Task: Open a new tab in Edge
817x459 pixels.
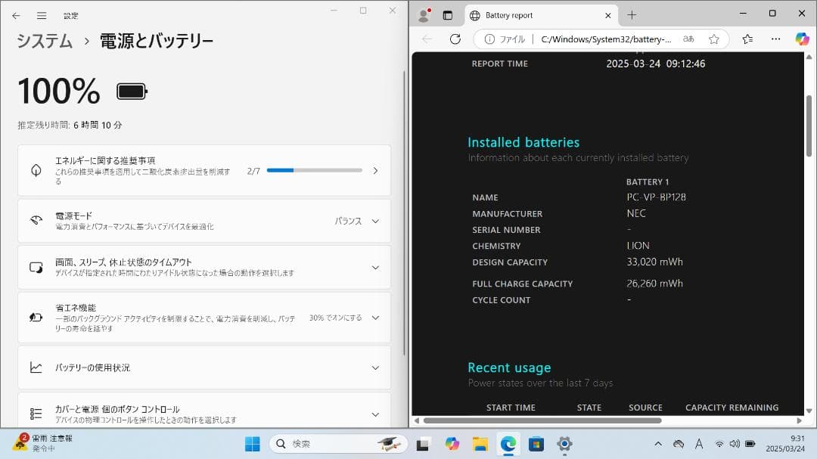Action: pyautogui.click(x=631, y=14)
